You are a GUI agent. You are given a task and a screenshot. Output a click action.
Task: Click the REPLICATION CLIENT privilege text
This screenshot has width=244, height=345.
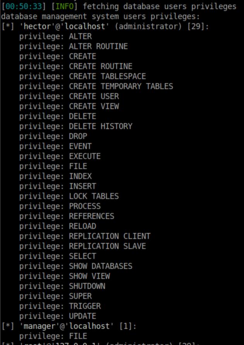click(x=109, y=236)
